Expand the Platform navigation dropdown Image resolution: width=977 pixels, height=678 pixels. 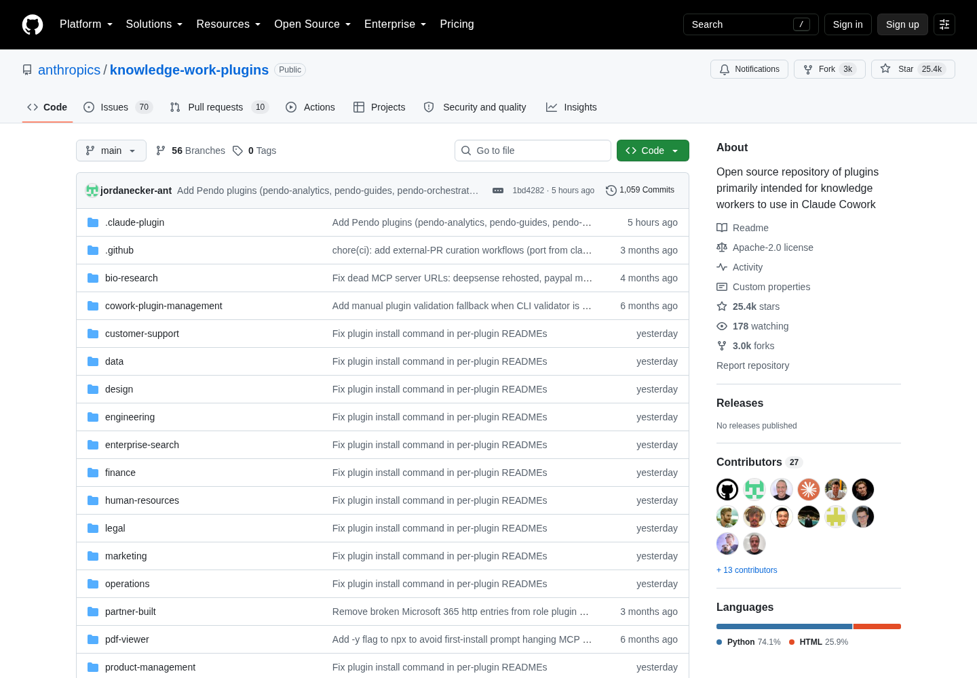[x=86, y=24]
